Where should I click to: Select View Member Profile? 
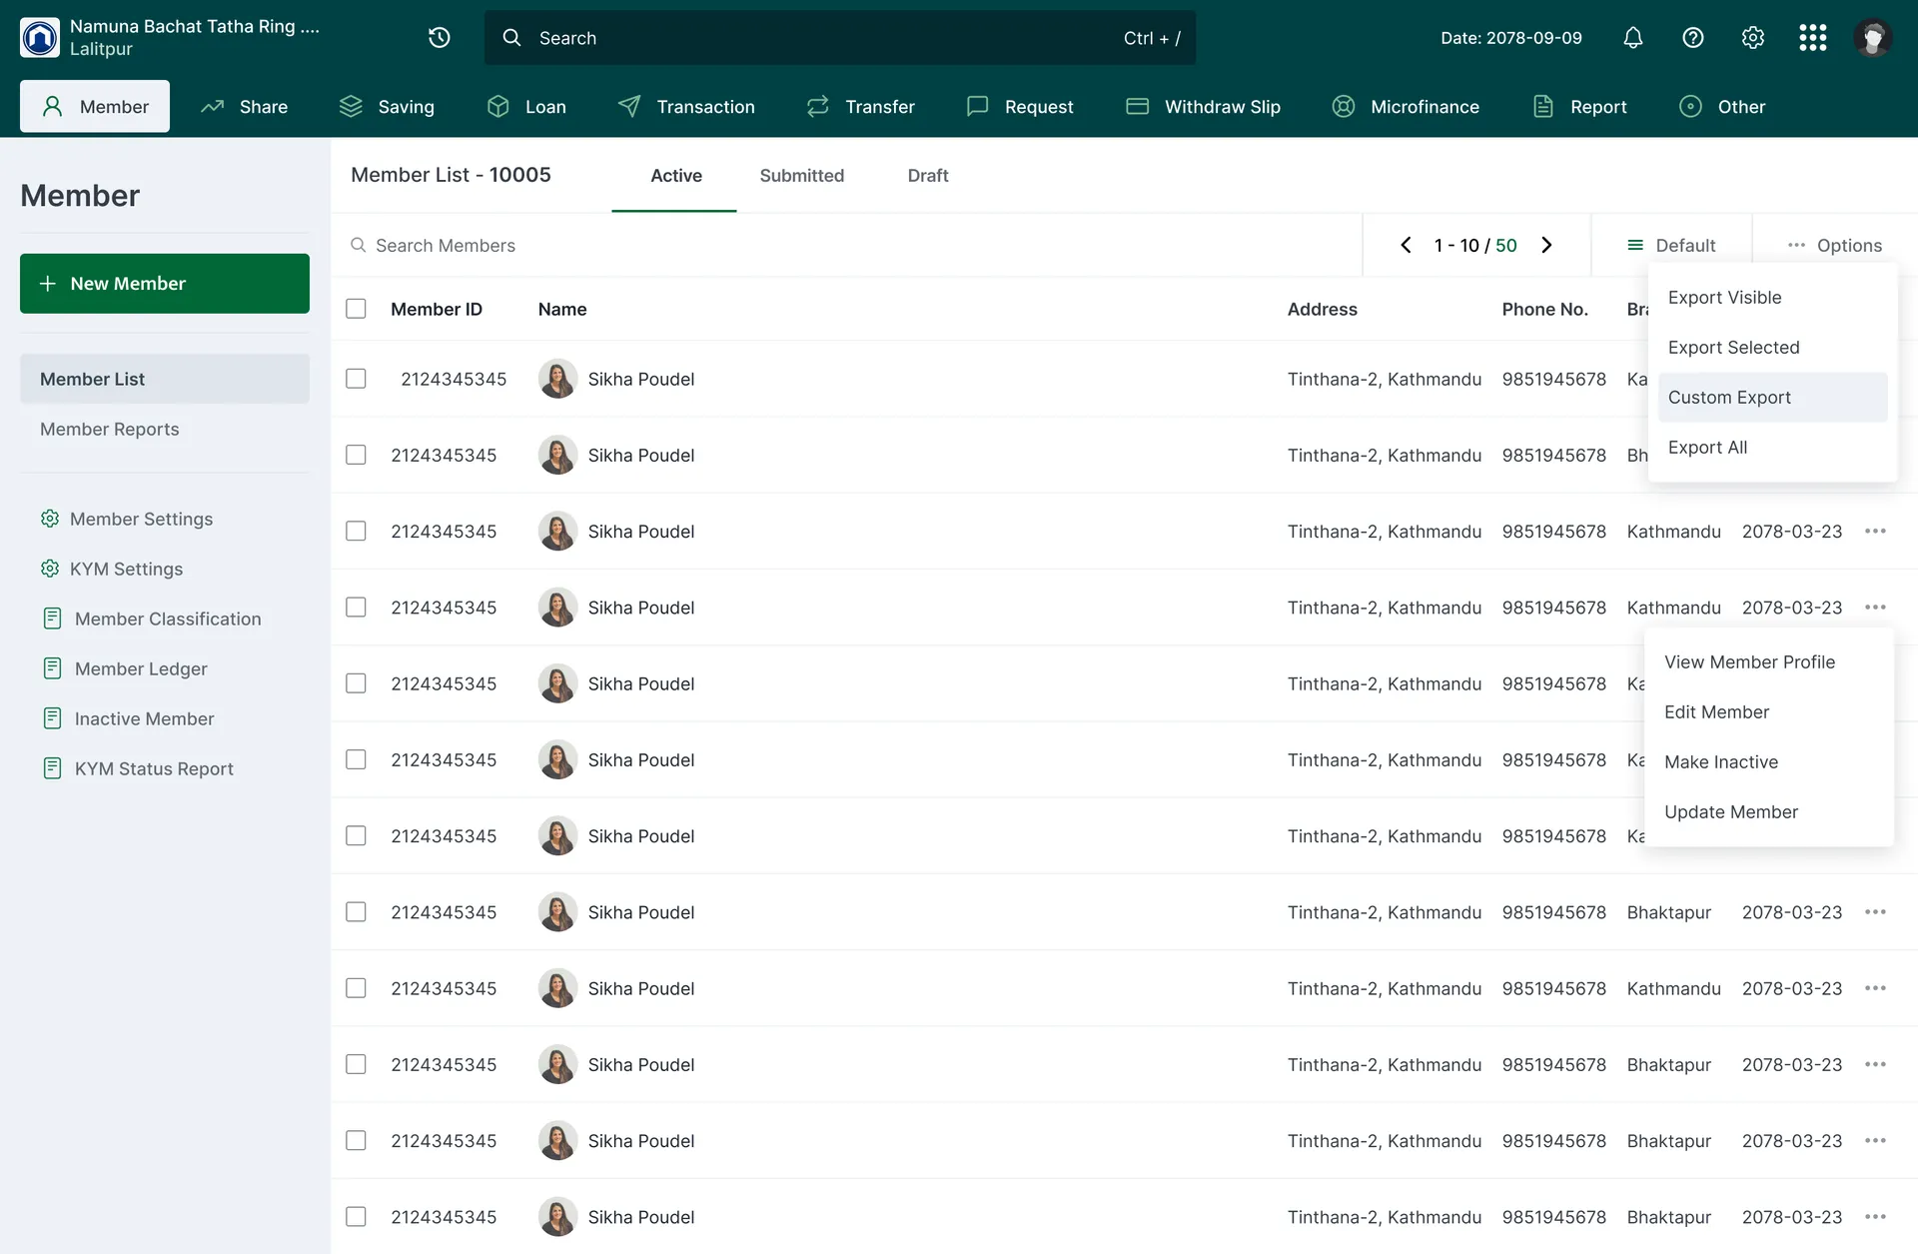(x=1769, y=662)
